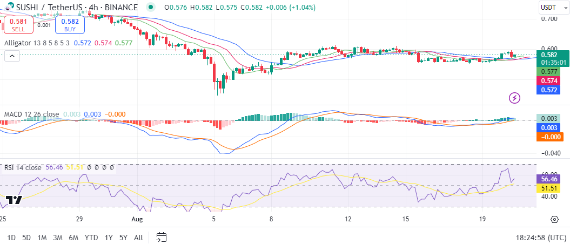Click the green 0.582 current price label
The width and height of the screenshot is (570, 244).
pyautogui.click(x=552, y=58)
